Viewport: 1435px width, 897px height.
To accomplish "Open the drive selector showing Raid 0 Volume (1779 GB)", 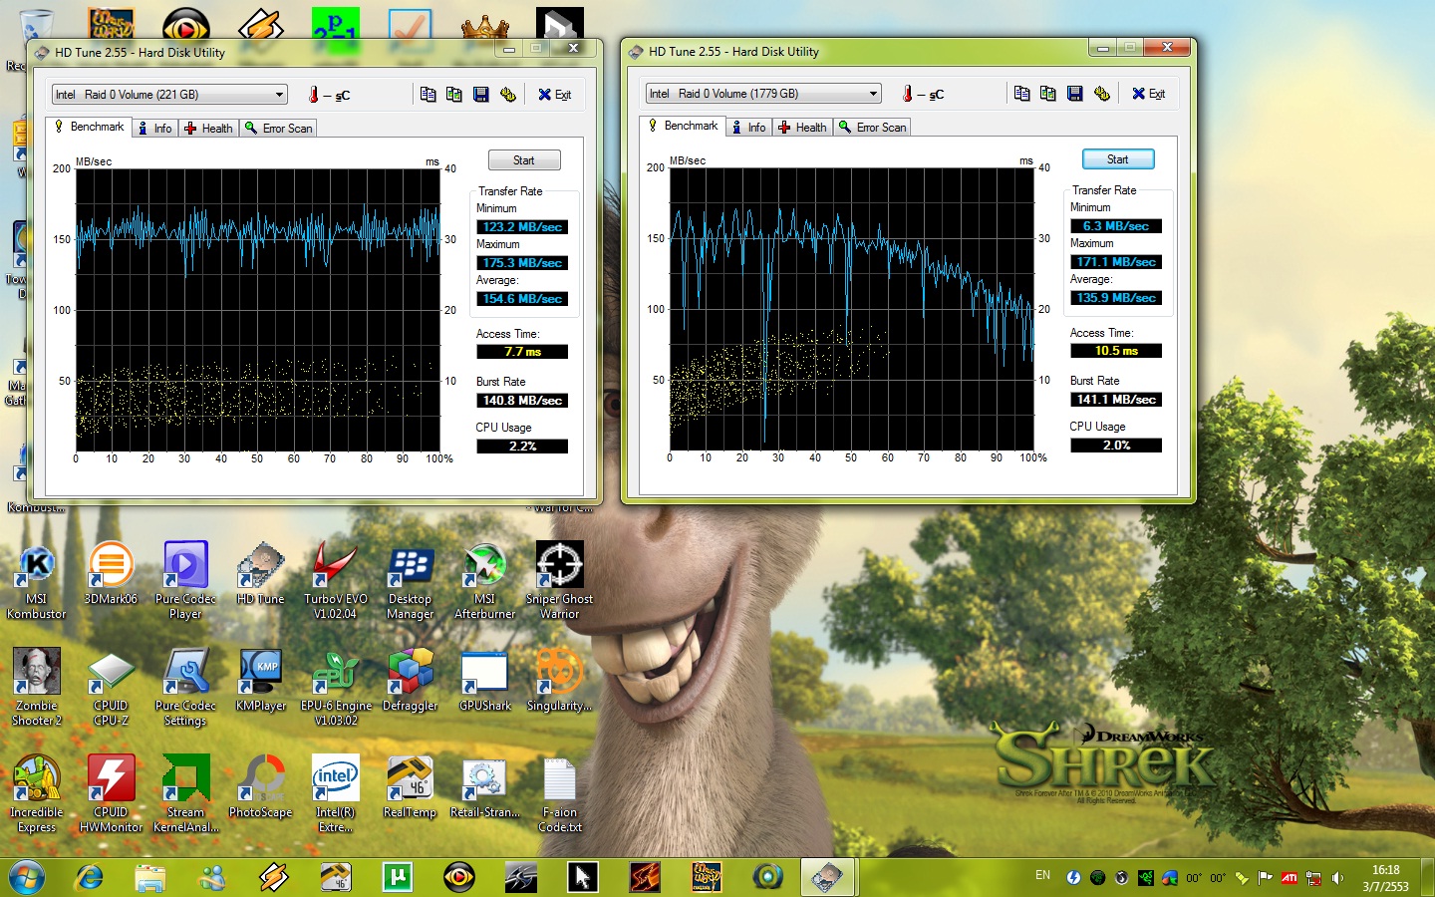I will (763, 94).
